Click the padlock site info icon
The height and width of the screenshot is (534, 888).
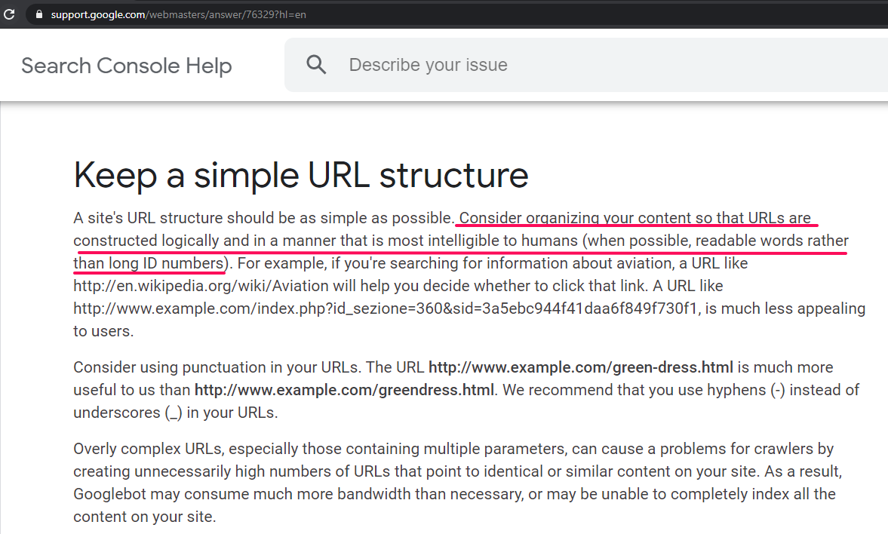39,14
